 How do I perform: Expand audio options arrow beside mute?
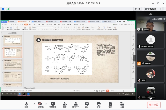click(34, 104)
